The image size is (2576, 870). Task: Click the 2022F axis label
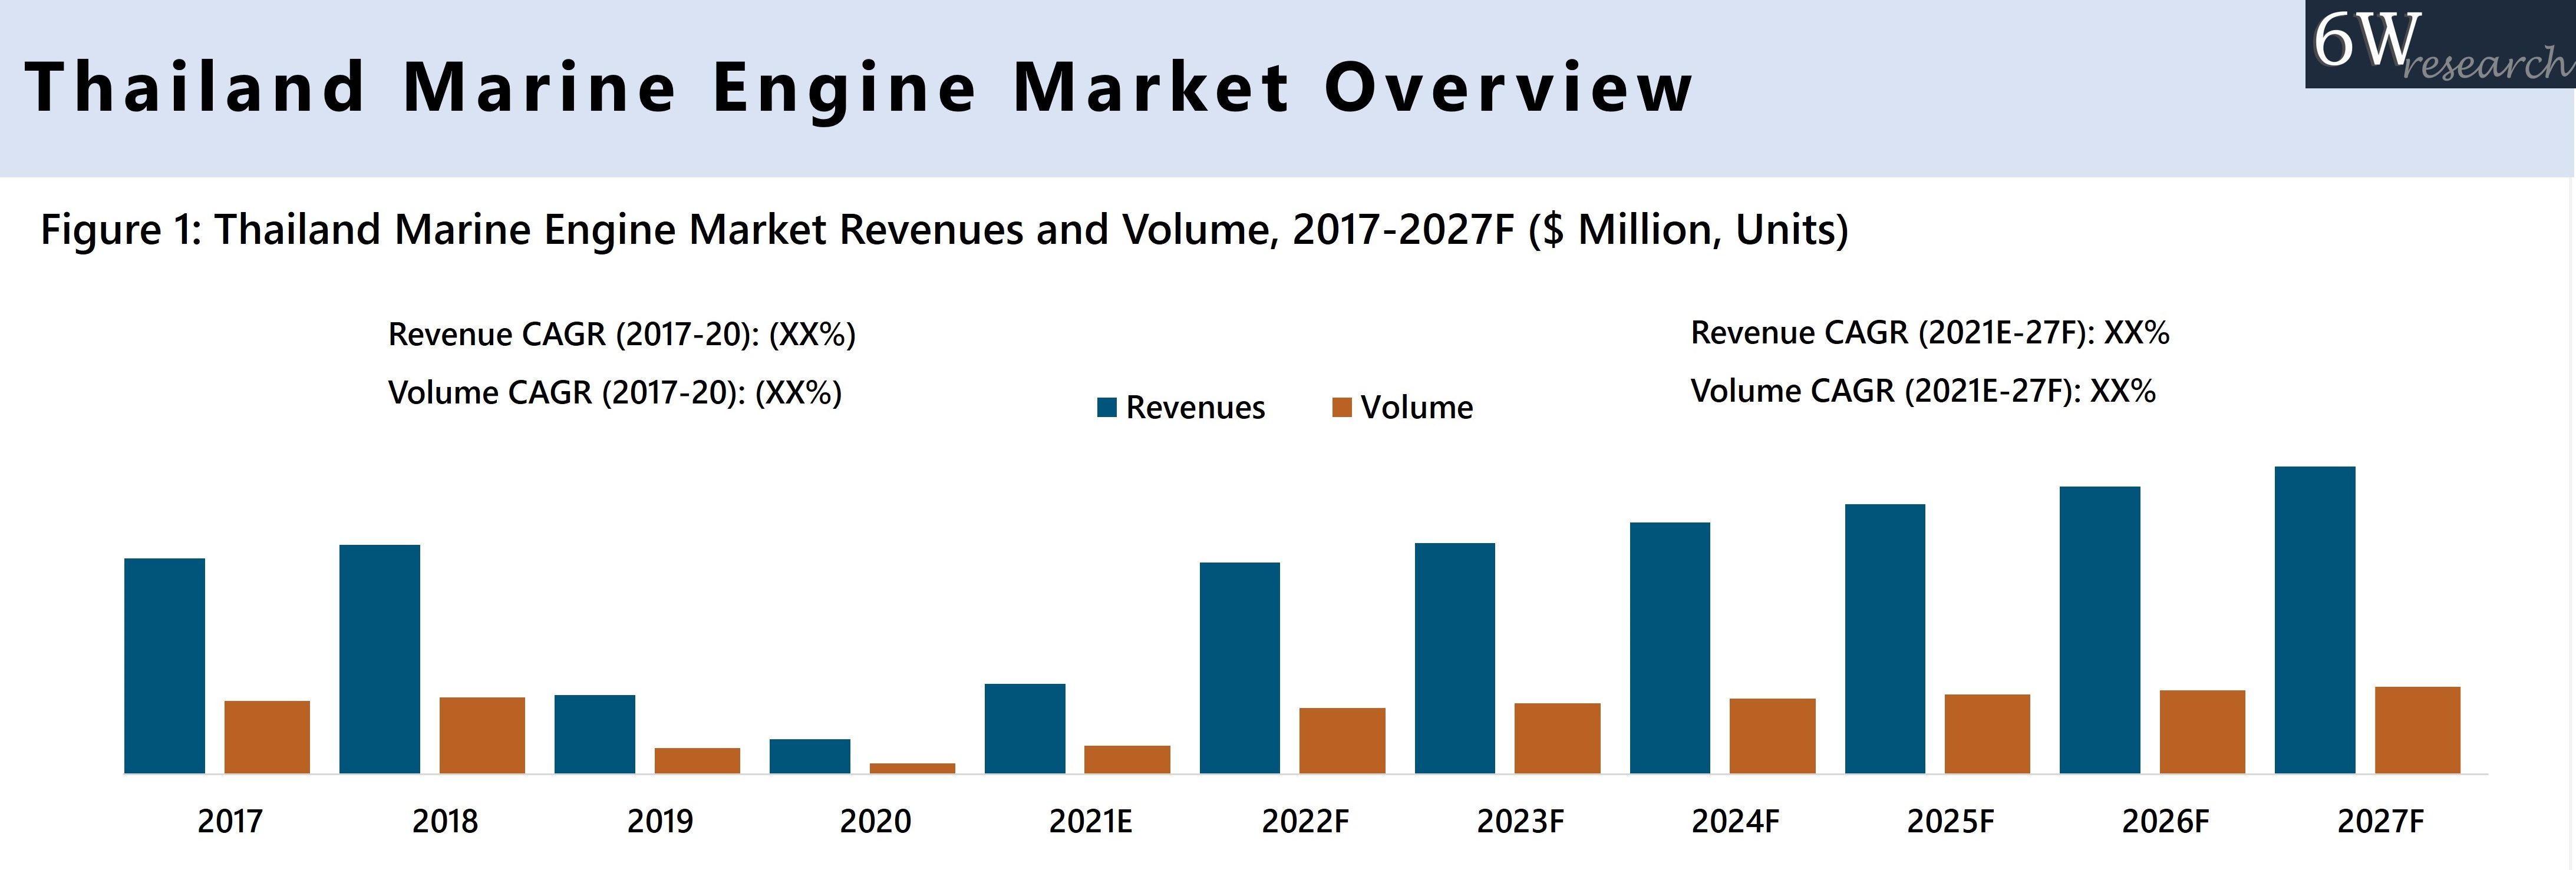pyautogui.click(x=1305, y=821)
